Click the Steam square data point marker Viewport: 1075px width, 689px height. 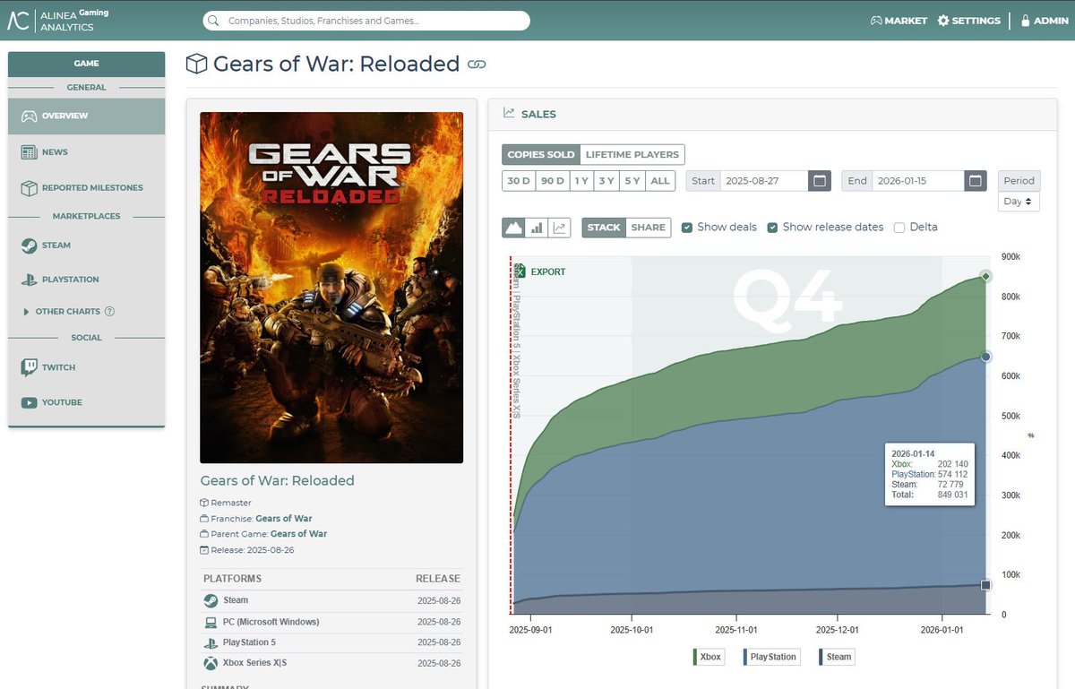[985, 585]
